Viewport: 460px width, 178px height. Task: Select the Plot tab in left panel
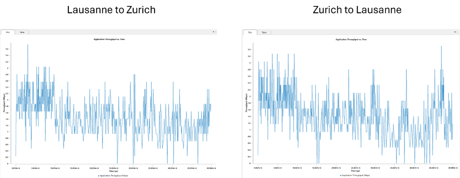[8, 32]
